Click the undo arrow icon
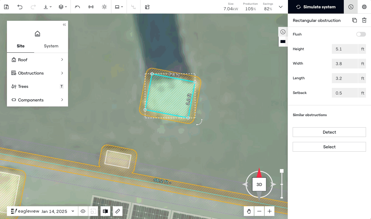The height and width of the screenshot is (219, 371). (x=20, y=7)
